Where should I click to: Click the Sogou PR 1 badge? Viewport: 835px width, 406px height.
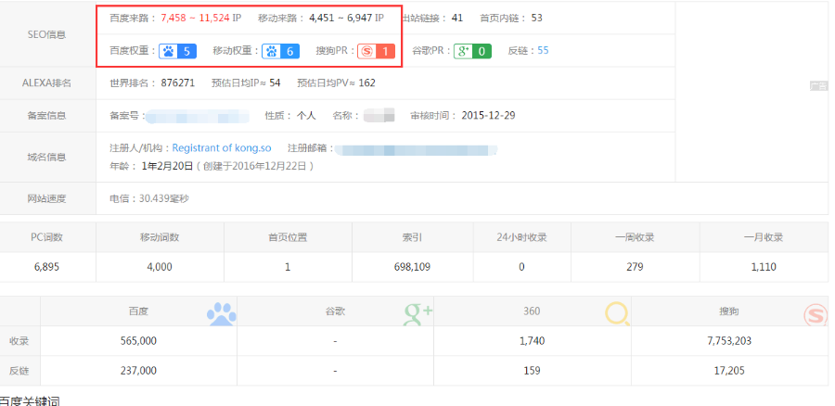tap(376, 51)
